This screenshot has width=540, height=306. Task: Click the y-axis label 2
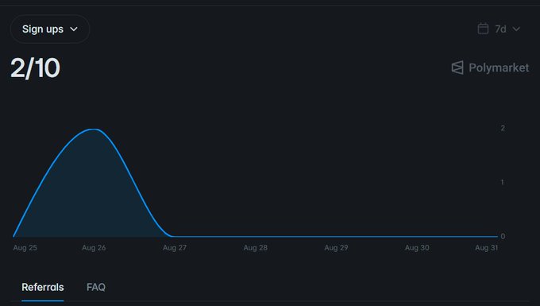(503, 128)
